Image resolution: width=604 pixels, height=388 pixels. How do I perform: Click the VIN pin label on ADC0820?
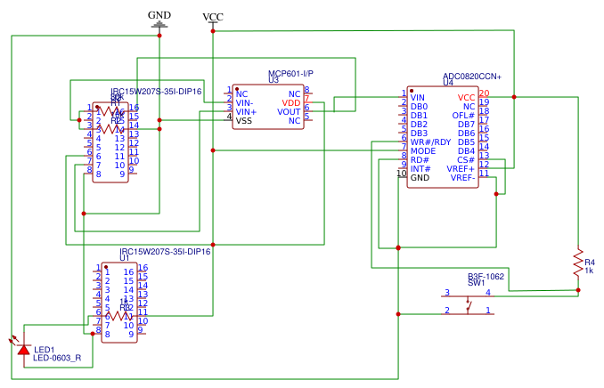coord(418,98)
